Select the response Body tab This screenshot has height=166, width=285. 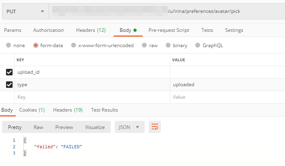pyautogui.click(x=7, y=110)
